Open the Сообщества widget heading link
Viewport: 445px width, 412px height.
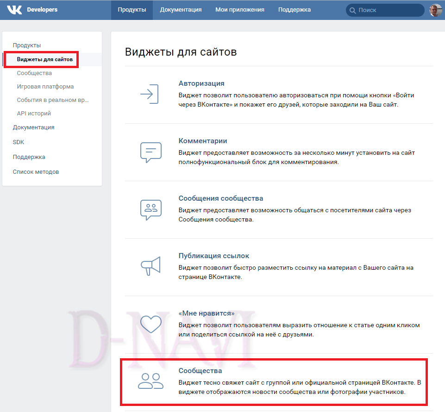(200, 371)
